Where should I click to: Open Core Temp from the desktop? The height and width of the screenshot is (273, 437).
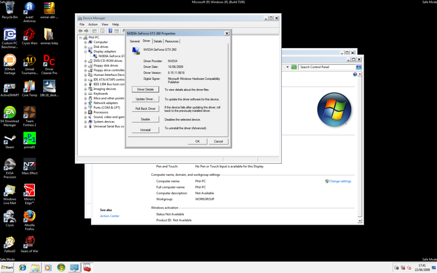pyautogui.click(x=29, y=85)
